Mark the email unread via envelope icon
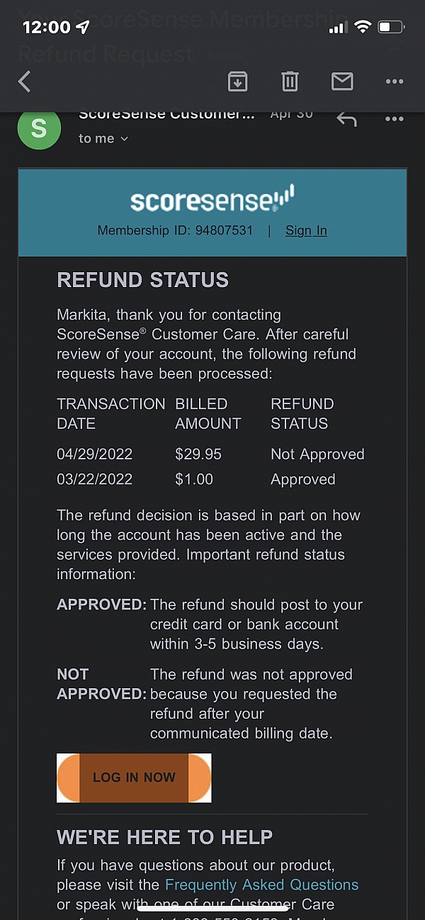Viewport: 425px width, 920px height. (x=342, y=82)
